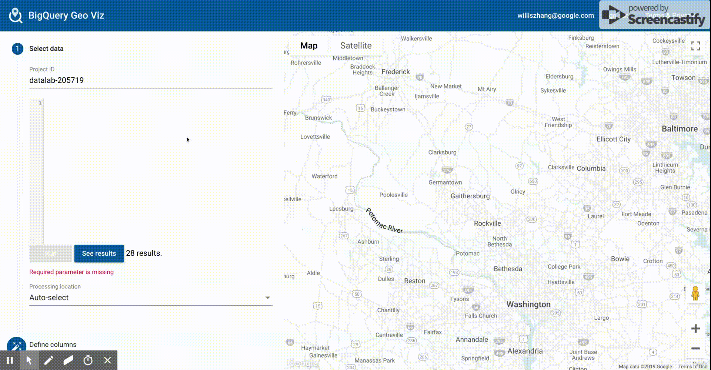The width and height of the screenshot is (711, 370).
Task: Select the Screencastify eraser tool
Action: (x=69, y=360)
